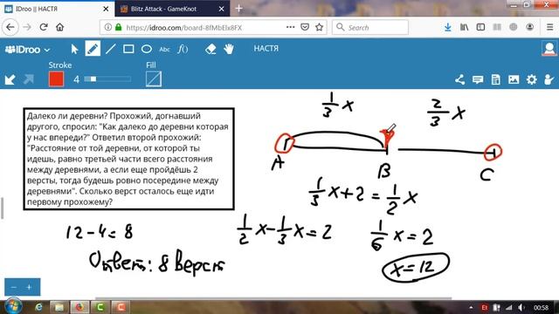Image resolution: width=559 pixels, height=314 pixels.
Task: Click the Pocket save icon
Action: click(305, 27)
